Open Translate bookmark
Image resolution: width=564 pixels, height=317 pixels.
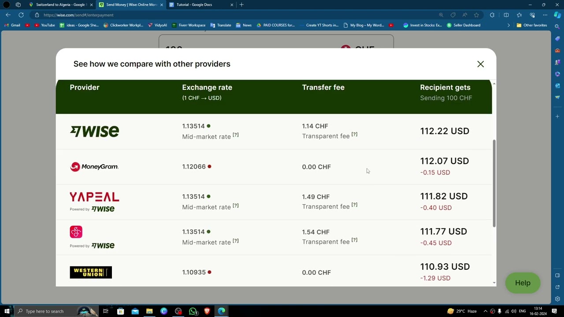tap(221, 25)
